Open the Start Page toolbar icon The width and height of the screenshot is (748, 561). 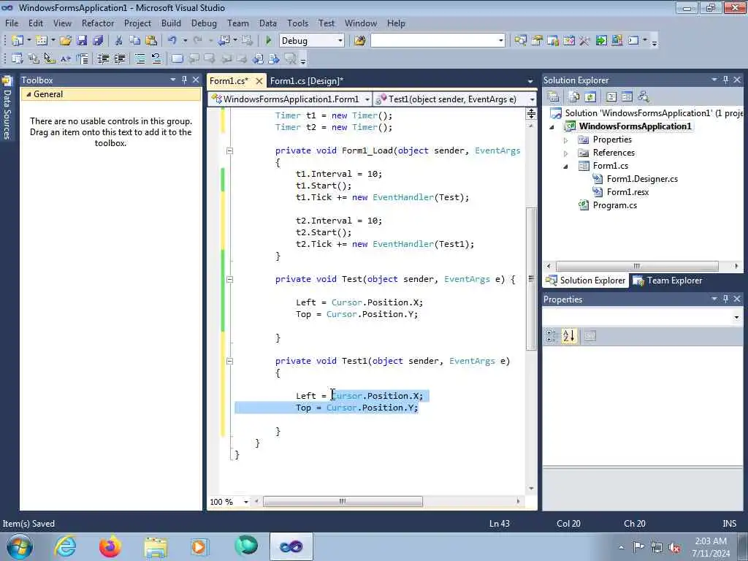601,41
